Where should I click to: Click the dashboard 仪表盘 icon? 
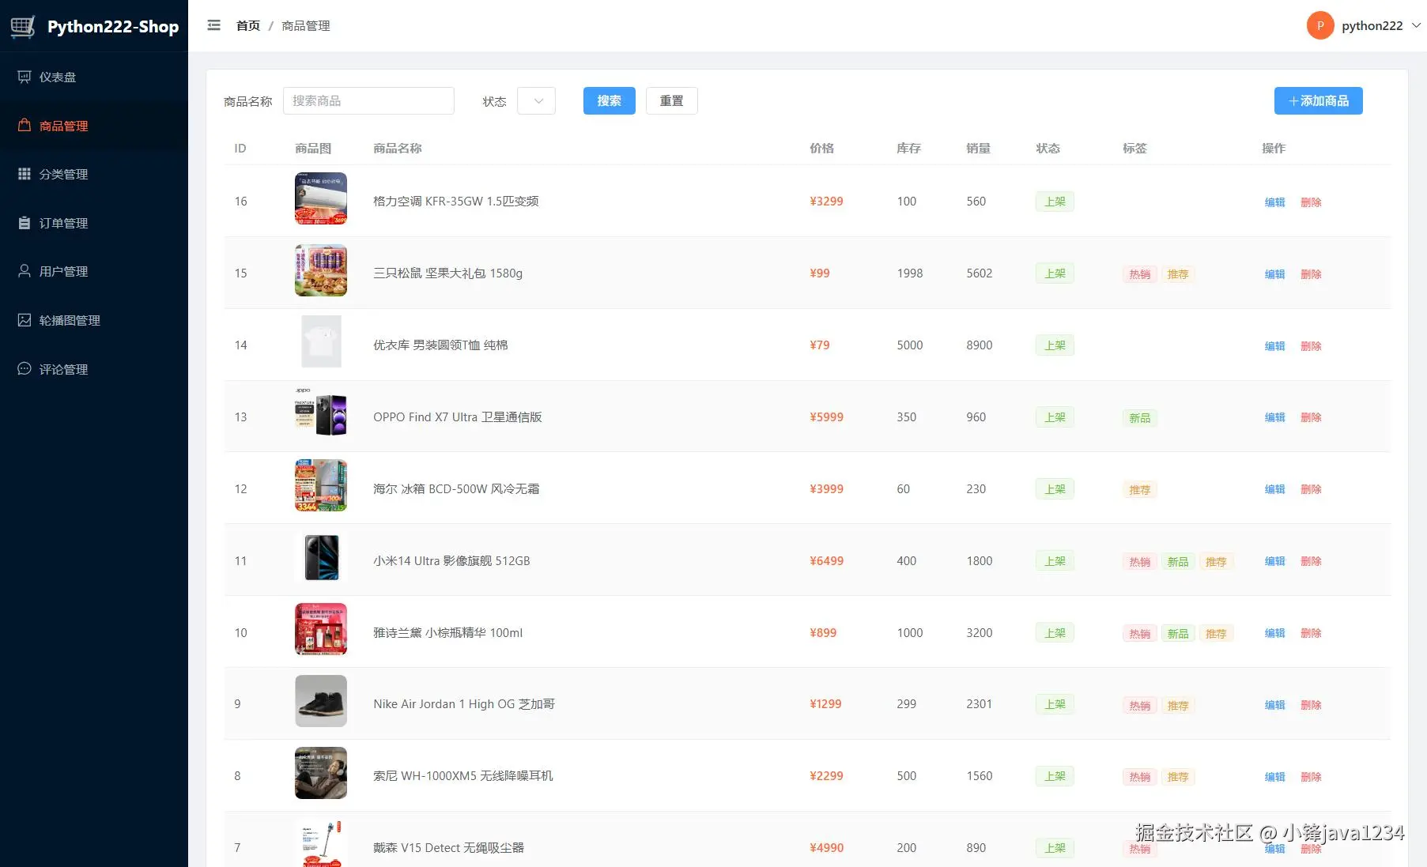click(25, 77)
